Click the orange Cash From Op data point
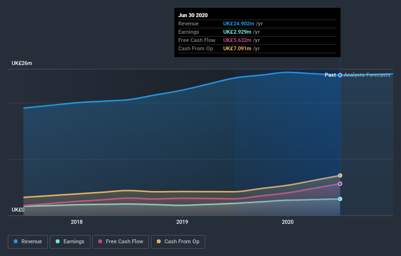 point(340,175)
